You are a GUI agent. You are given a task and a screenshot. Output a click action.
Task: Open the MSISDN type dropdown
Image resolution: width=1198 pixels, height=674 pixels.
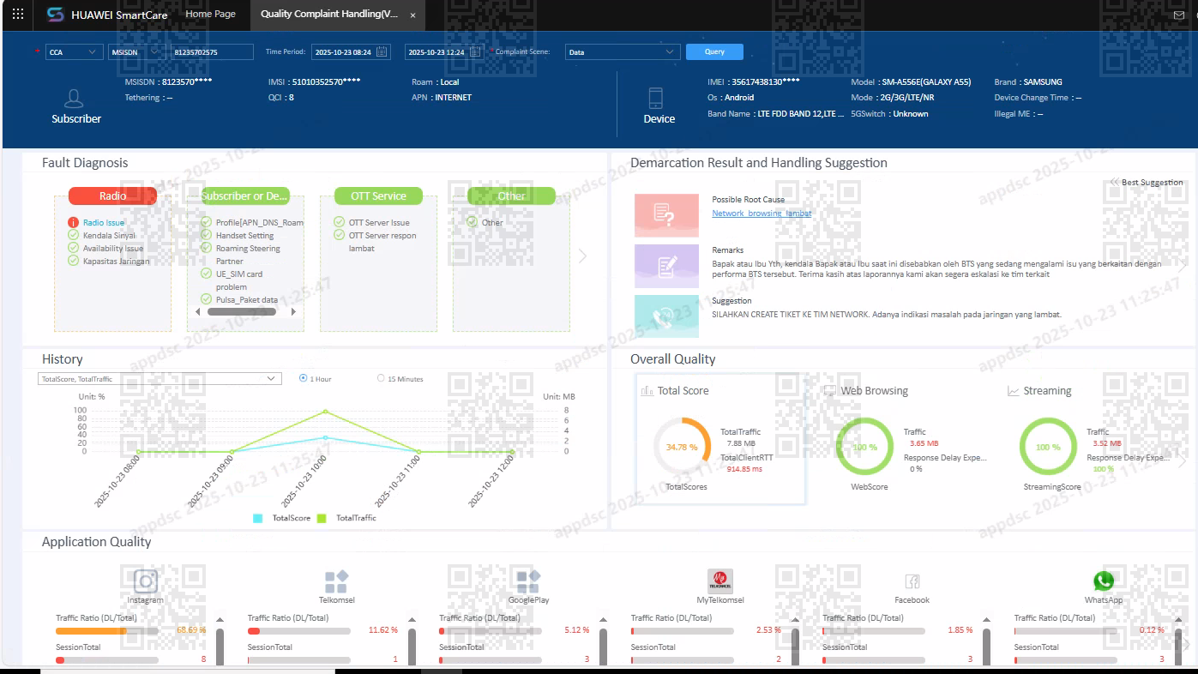(136, 52)
